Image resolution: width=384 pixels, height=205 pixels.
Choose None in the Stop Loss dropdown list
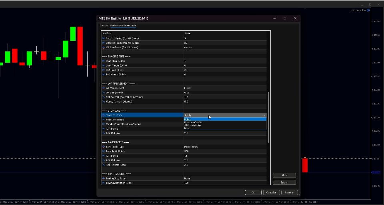(x=225, y=128)
